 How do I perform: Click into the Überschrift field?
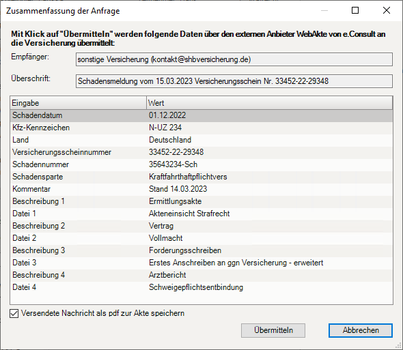pos(234,81)
